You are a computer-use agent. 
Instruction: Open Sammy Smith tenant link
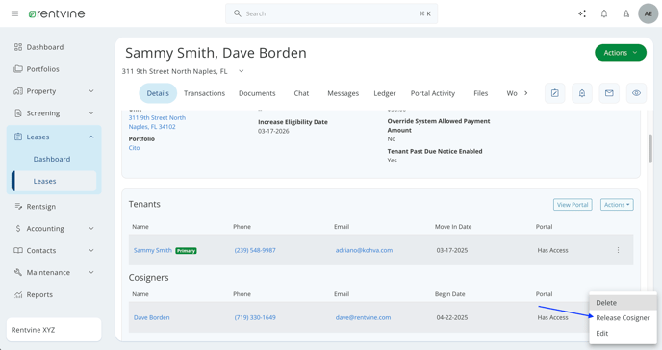click(x=152, y=250)
